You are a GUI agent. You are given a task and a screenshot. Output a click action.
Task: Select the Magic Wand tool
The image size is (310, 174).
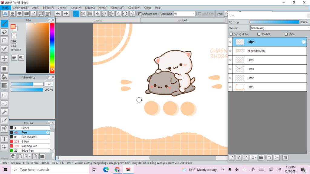click(x=4, y=112)
